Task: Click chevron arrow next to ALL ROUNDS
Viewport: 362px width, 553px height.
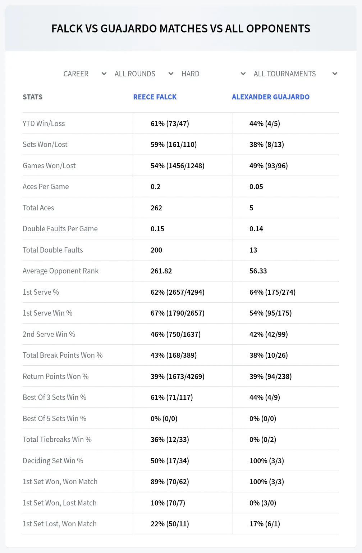Action: tap(171, 74)
